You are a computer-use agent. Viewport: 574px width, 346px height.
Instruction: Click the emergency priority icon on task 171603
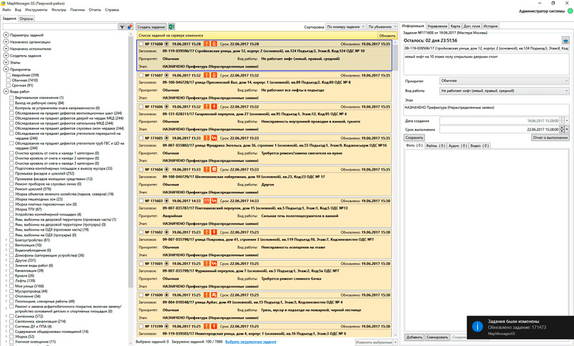(x=207, y=201)
